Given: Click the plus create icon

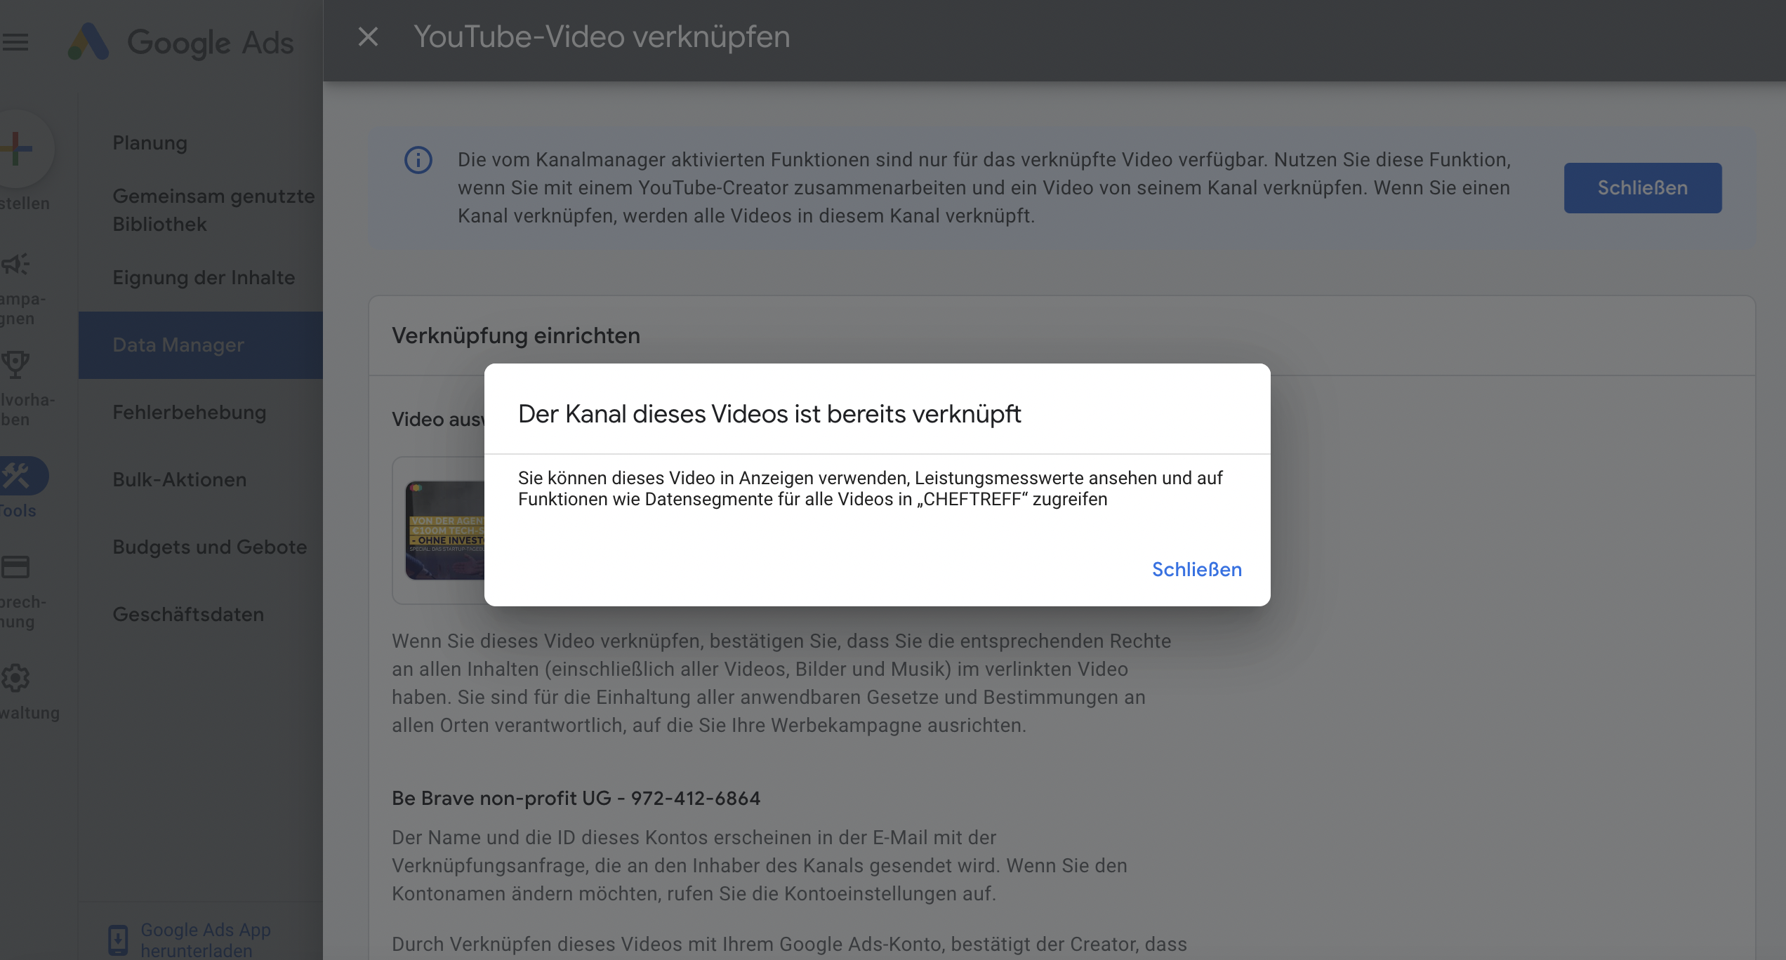Looking at the screenshot, I should tap(17, 149).
